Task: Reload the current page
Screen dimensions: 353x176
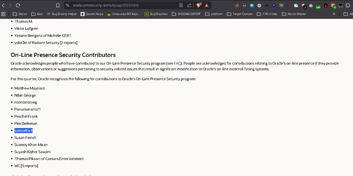Action: (18, 5)
